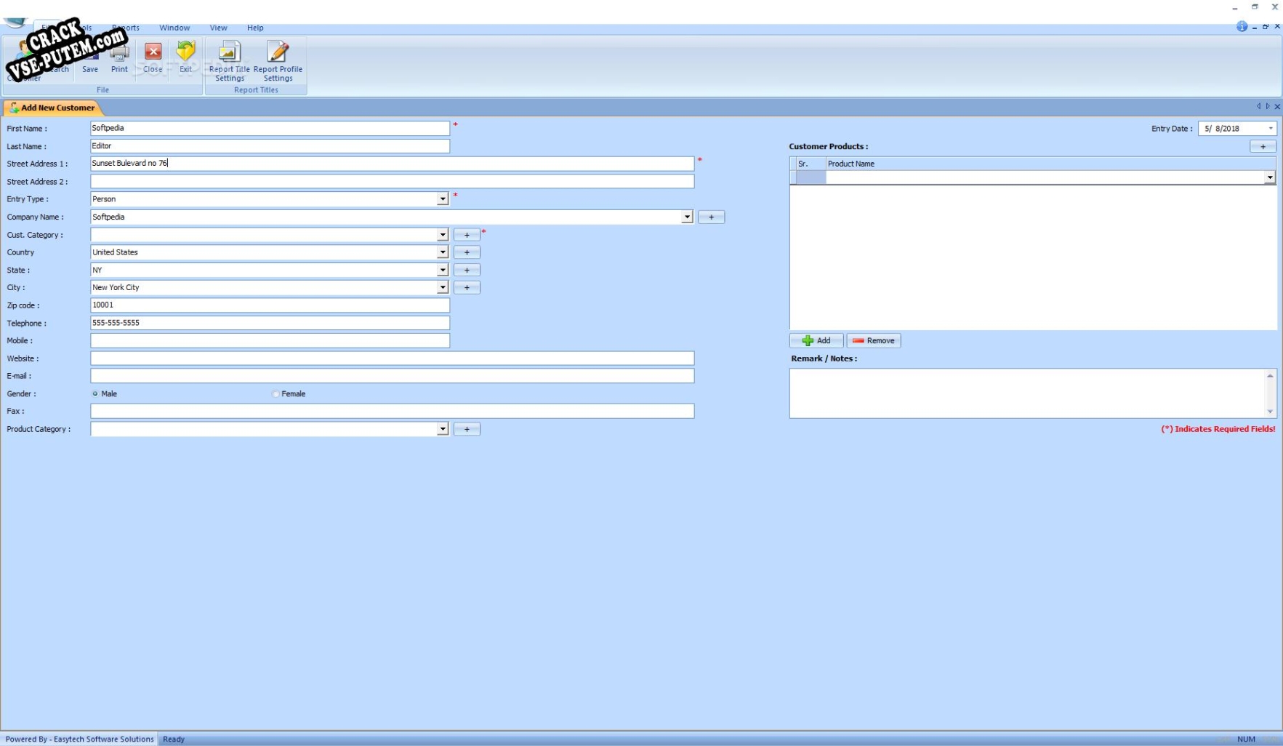This screenshot has width=1283, height=746.
Task: Click plus button next to Cust. Category
Action: click(x=467, y=235)
